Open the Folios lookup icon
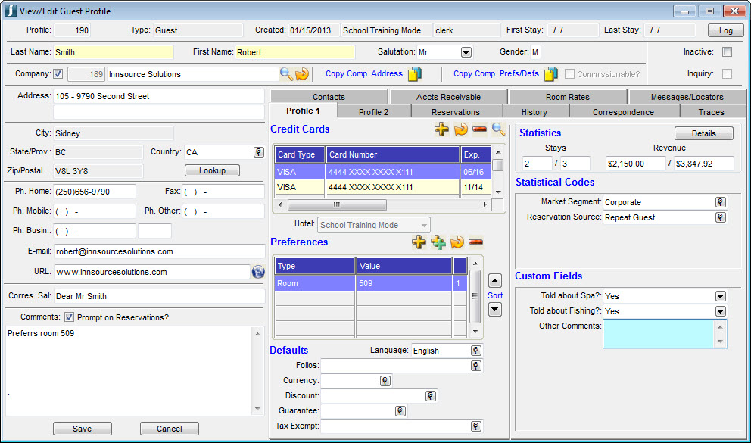Screen dimensions: 751x443 476,366
